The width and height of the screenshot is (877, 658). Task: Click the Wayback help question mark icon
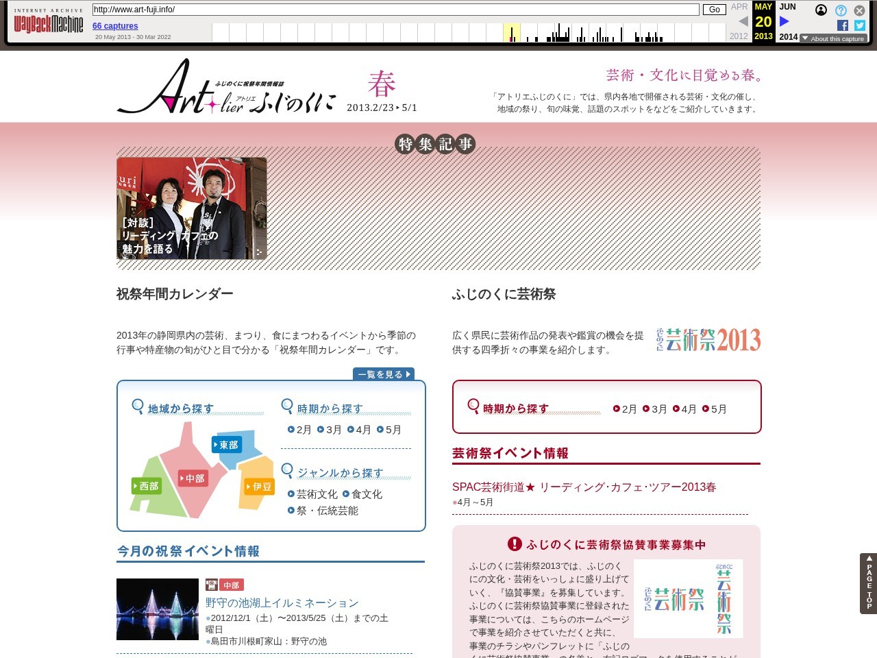point(841,10)
